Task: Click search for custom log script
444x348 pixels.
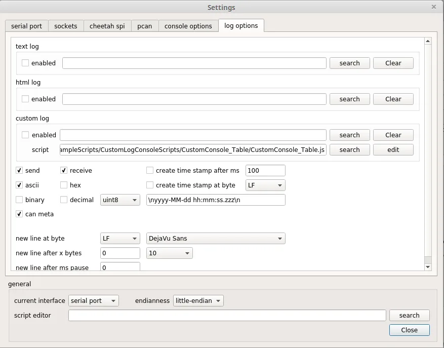Action: (350, 149)
